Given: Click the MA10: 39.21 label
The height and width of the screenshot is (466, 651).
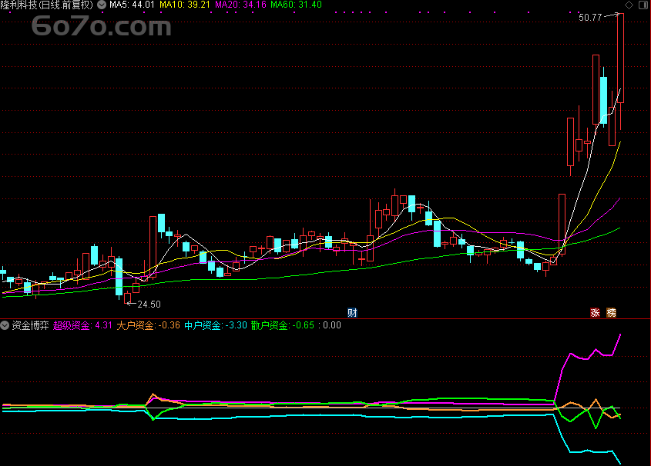Looking at the screenshot, I should 185,5.
